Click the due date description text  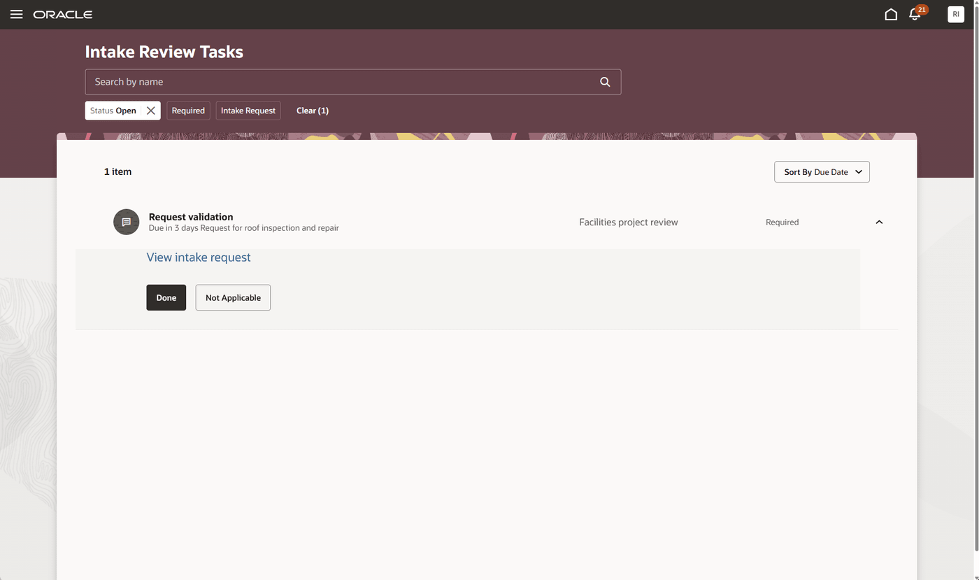click(244, 228)
